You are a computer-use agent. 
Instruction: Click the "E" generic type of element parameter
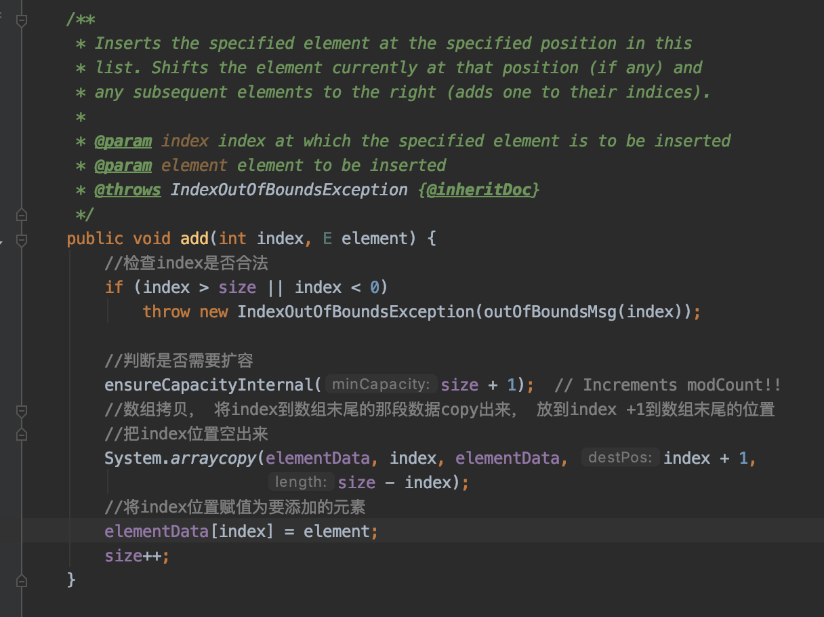click(327, 239)
